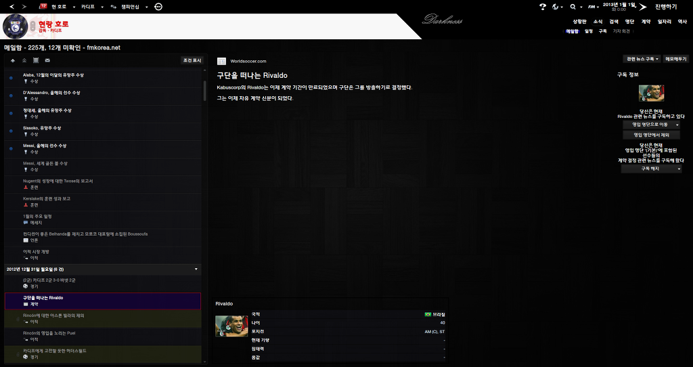Open the FM menu
Screen dimensions: 693x367
593,7
